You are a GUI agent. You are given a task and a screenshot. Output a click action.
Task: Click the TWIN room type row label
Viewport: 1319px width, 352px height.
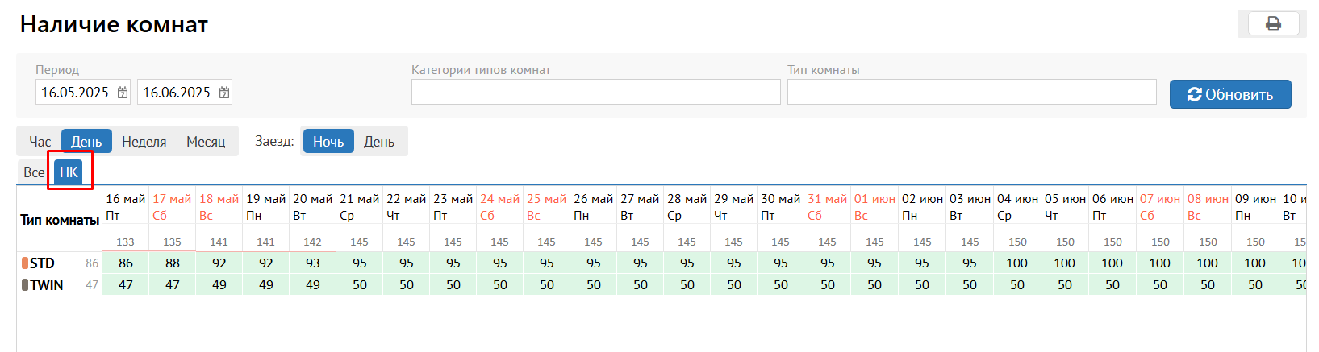click(x=47, y=285)
